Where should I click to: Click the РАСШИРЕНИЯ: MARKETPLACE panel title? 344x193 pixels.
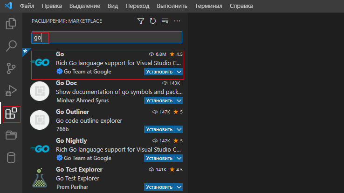pos(67,21)
